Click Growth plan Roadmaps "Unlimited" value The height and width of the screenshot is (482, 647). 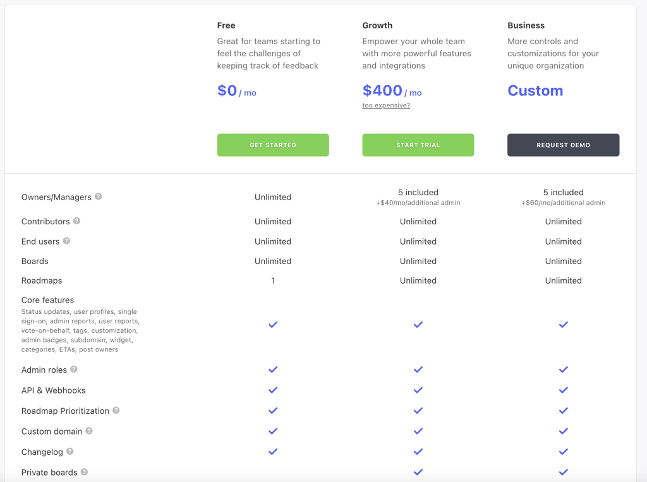(418, 280)
